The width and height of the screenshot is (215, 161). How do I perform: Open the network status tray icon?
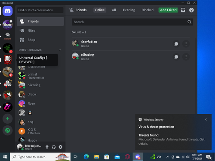click(x=183, y=157)
